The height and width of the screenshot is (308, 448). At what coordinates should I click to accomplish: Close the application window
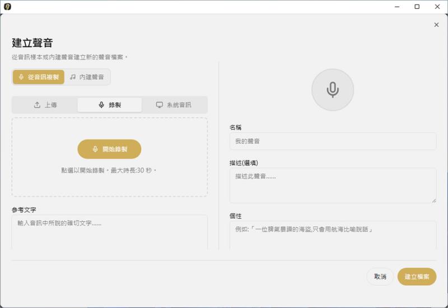pos(437,7)
